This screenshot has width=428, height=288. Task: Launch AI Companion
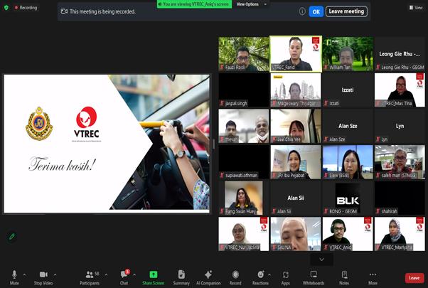coord(208,276)
